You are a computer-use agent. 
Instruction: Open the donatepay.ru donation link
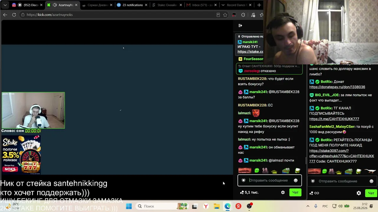click(337, 87)
